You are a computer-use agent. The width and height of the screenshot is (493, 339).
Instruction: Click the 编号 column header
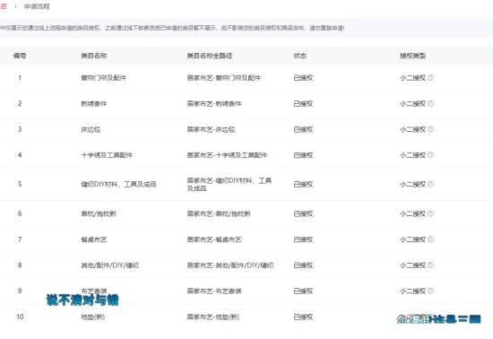(x=20, y=56)
